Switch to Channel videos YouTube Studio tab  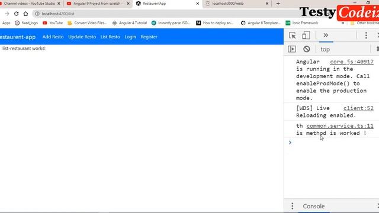pos(30,4)
